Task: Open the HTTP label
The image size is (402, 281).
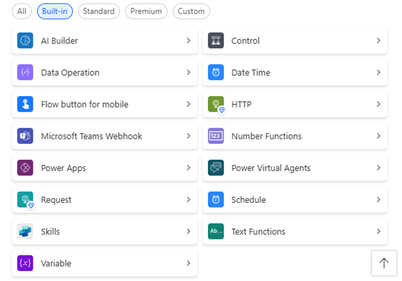Action: 242,104
